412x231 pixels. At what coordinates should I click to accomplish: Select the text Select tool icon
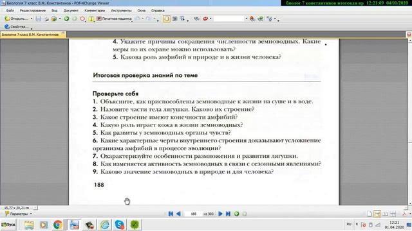(182, 19)
